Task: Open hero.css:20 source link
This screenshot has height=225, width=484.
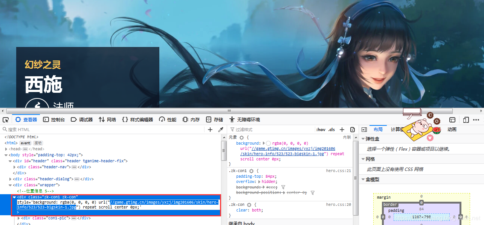Action: (x=338, y=205)
